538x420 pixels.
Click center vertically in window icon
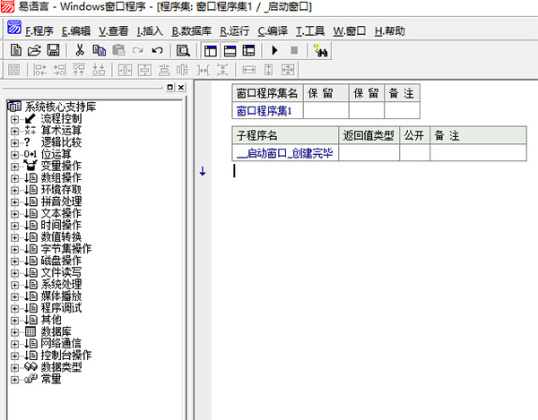(144, 70)
